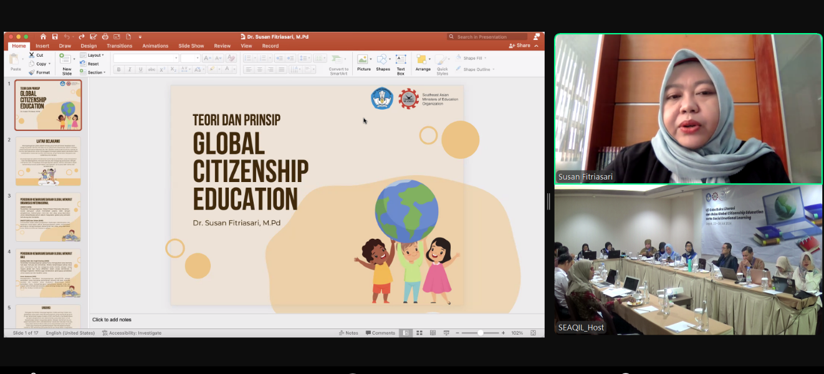Click the bullets list icon
Image resolution: width=824 pixels, height=374 pixels.
(249, 59)
